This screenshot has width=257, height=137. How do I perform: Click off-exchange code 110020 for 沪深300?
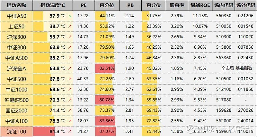246,37
